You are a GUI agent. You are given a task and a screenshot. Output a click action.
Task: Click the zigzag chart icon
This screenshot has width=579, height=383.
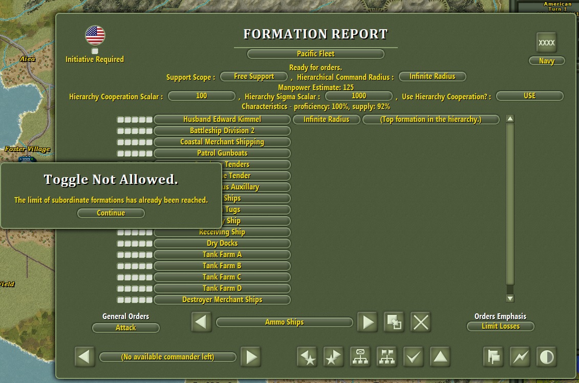pos(520,357)
